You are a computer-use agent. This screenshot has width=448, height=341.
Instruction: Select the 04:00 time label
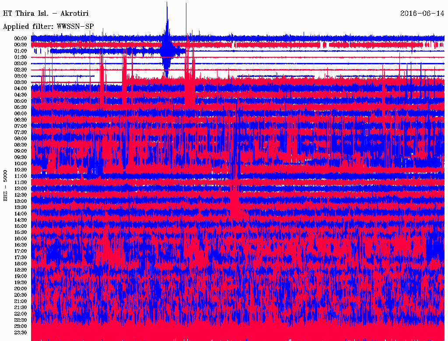(21, 89)
